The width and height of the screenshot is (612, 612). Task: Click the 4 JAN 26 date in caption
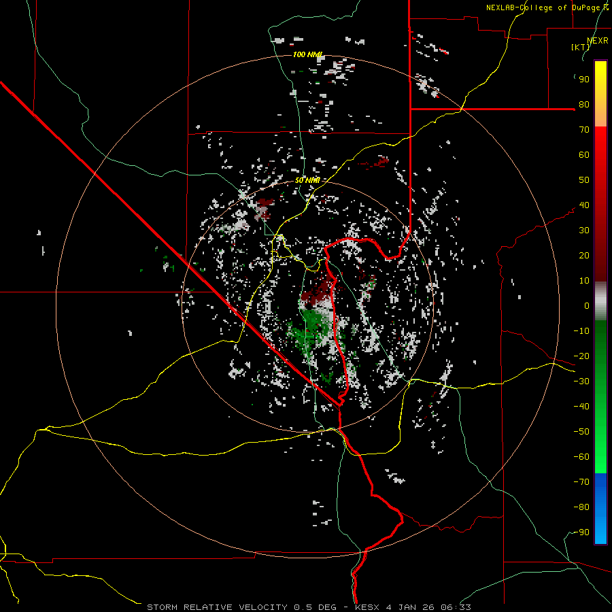(x=410, y=607)
